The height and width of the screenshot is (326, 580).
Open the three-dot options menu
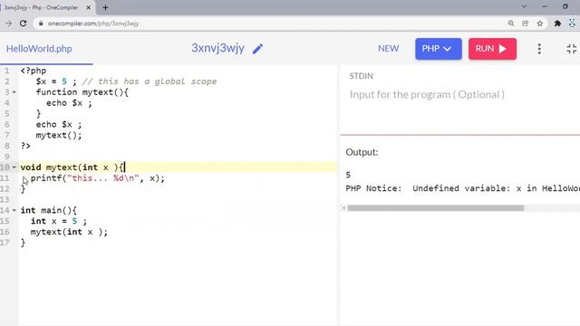539,49
